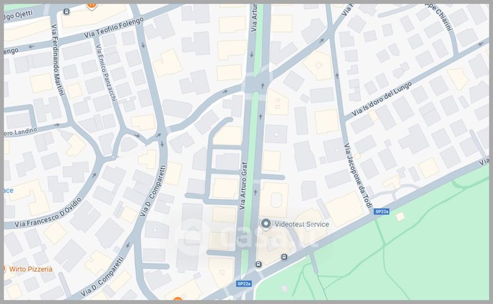Click the Videotest Service location pin

tap(266, 224)
